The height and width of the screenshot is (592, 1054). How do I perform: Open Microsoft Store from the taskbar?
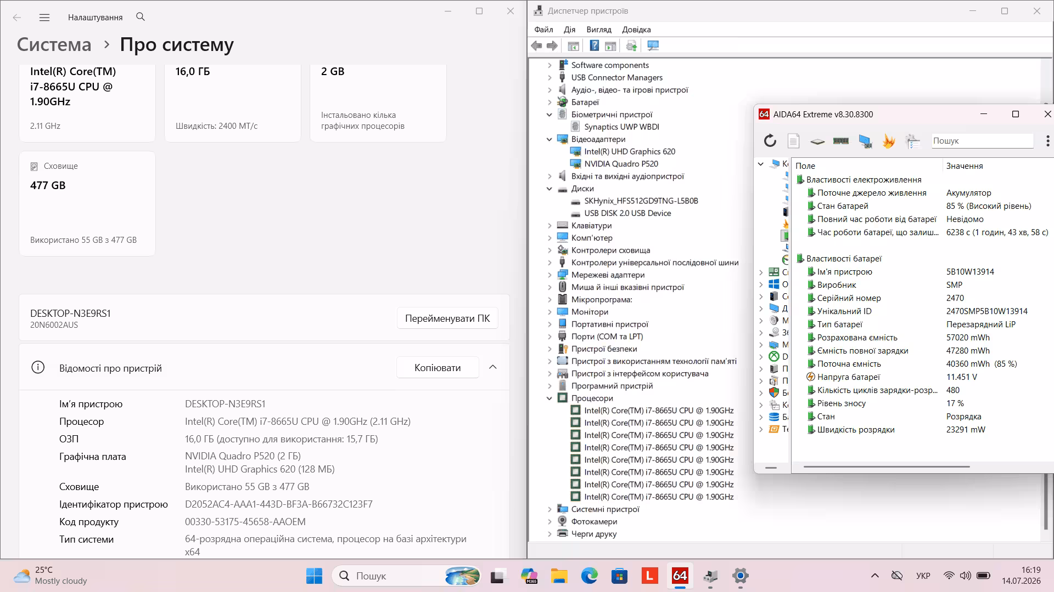coord(620,576)
